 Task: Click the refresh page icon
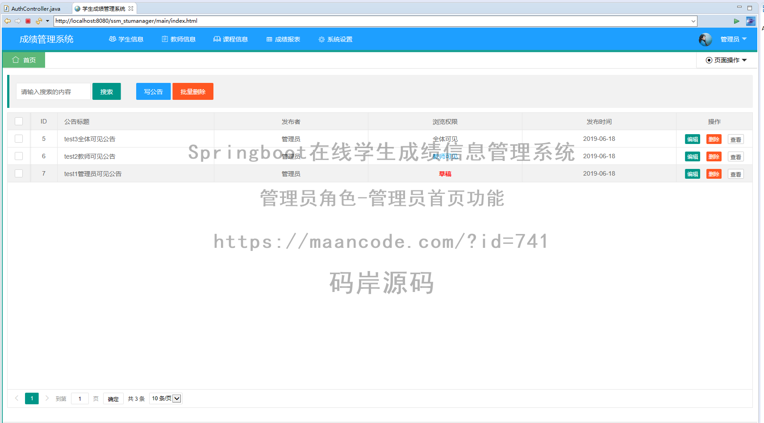(39, 21)
